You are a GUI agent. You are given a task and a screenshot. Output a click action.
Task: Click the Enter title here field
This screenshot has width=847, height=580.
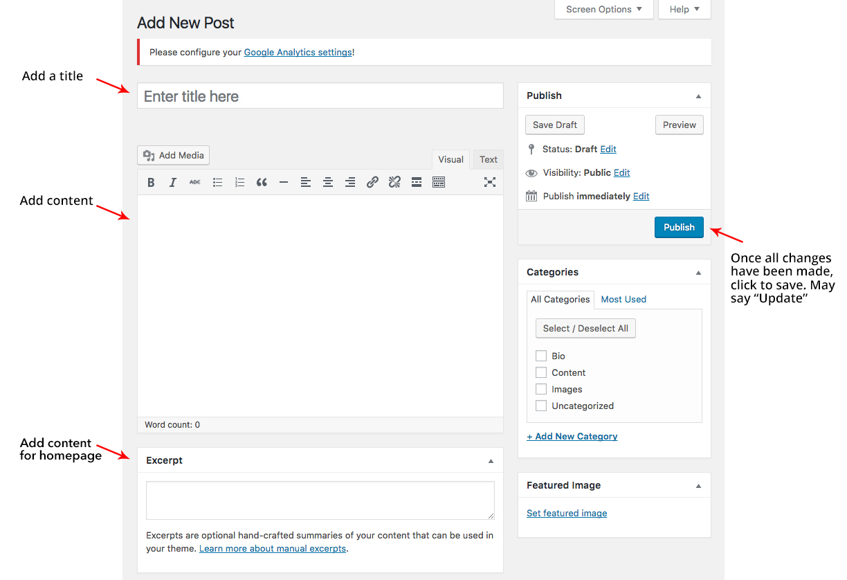click(x=320, y=96)
